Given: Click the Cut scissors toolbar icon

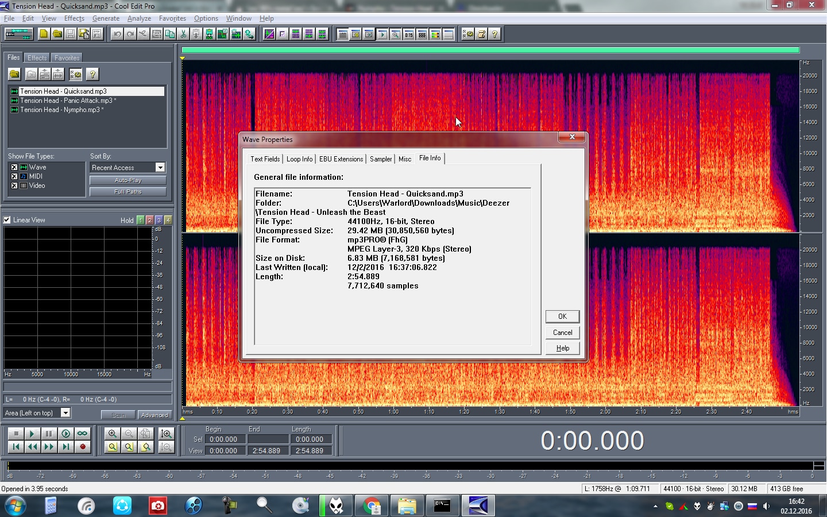Looking at the screenshot, I should [x=183, y=34].
